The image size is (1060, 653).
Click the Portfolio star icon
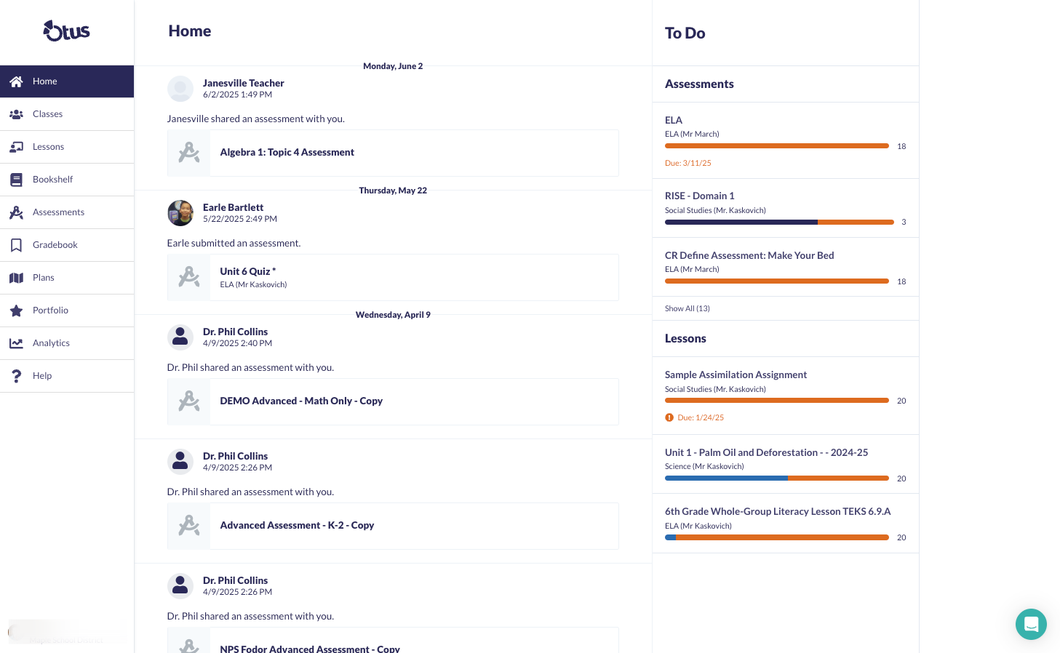[16, 311]
